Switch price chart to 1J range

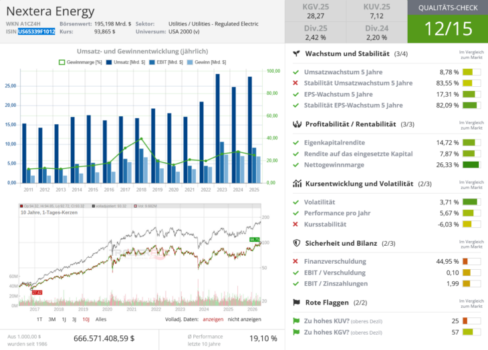(x=64, y=319)
